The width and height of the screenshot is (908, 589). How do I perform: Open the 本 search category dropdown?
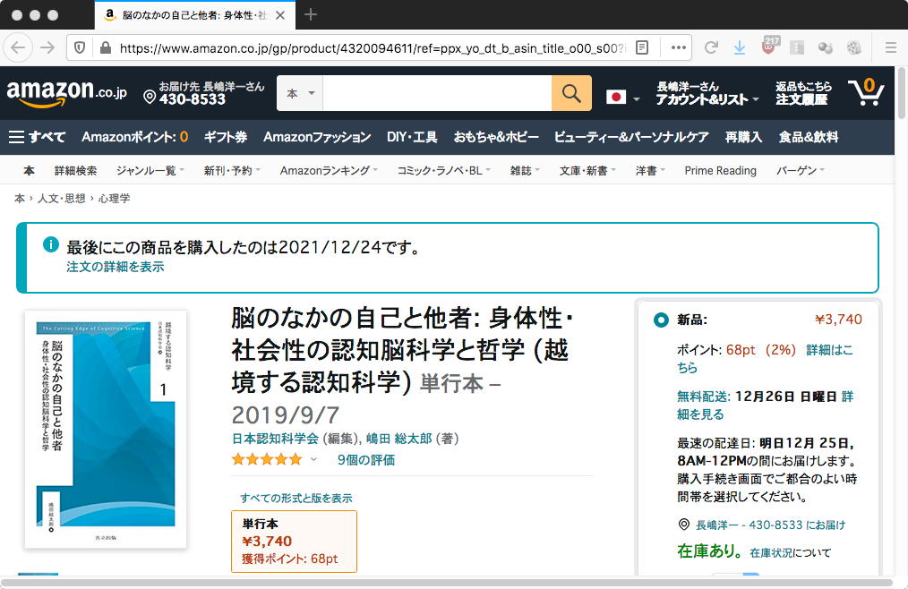click(x=301, y=93)
